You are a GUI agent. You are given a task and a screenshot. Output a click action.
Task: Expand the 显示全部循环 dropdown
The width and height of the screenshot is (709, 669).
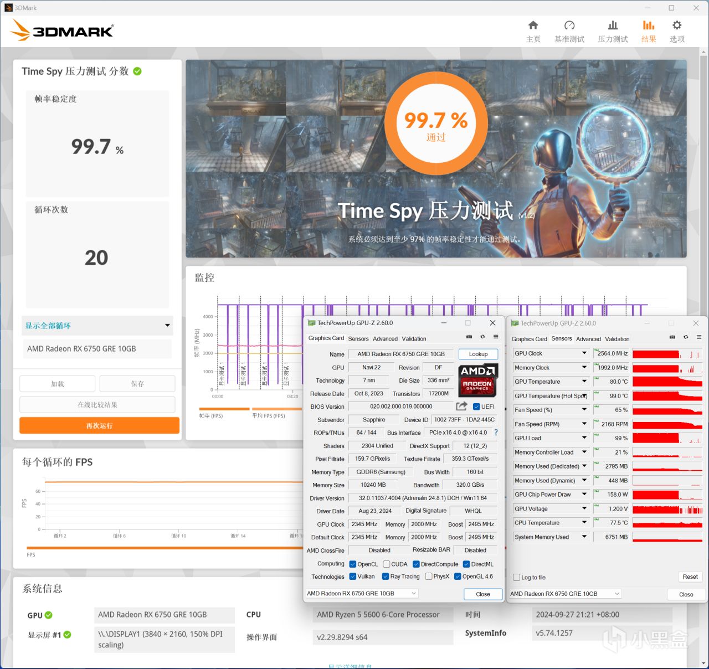point(97,326)
